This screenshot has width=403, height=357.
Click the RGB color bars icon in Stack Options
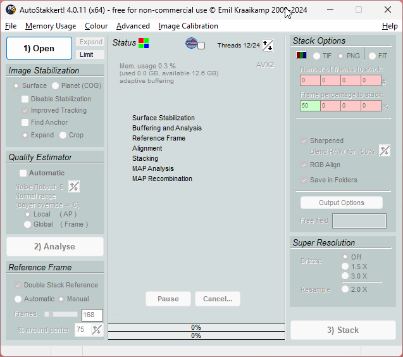coord(301,55)
